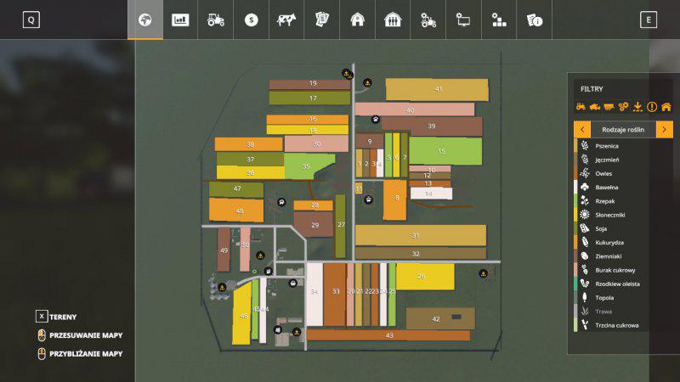Open the animals cow icon

tap(286, 20)
